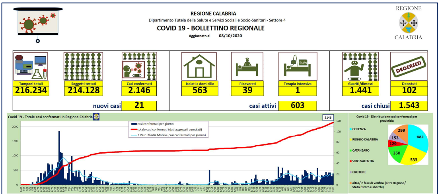Click the 2146 data label on chart
Viewport: 440px width, 194px height.
328,117
